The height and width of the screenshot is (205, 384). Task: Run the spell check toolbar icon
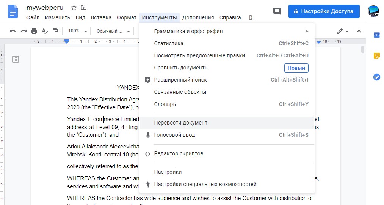click(x=45, y=31)
